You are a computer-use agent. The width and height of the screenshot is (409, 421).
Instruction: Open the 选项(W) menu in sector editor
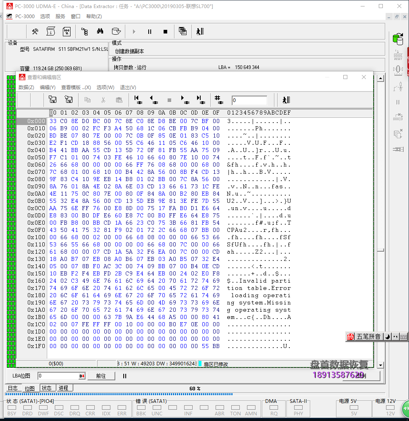point(105,88)
